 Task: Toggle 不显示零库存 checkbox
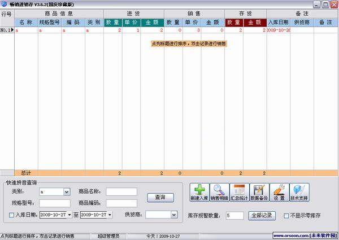click(x=286, y=216)
